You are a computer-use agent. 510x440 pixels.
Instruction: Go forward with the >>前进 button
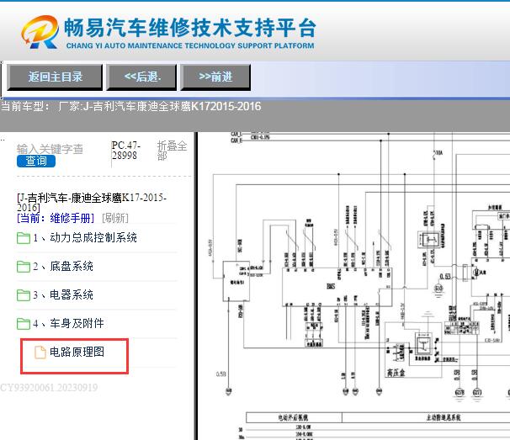click(x=215, y=77)
